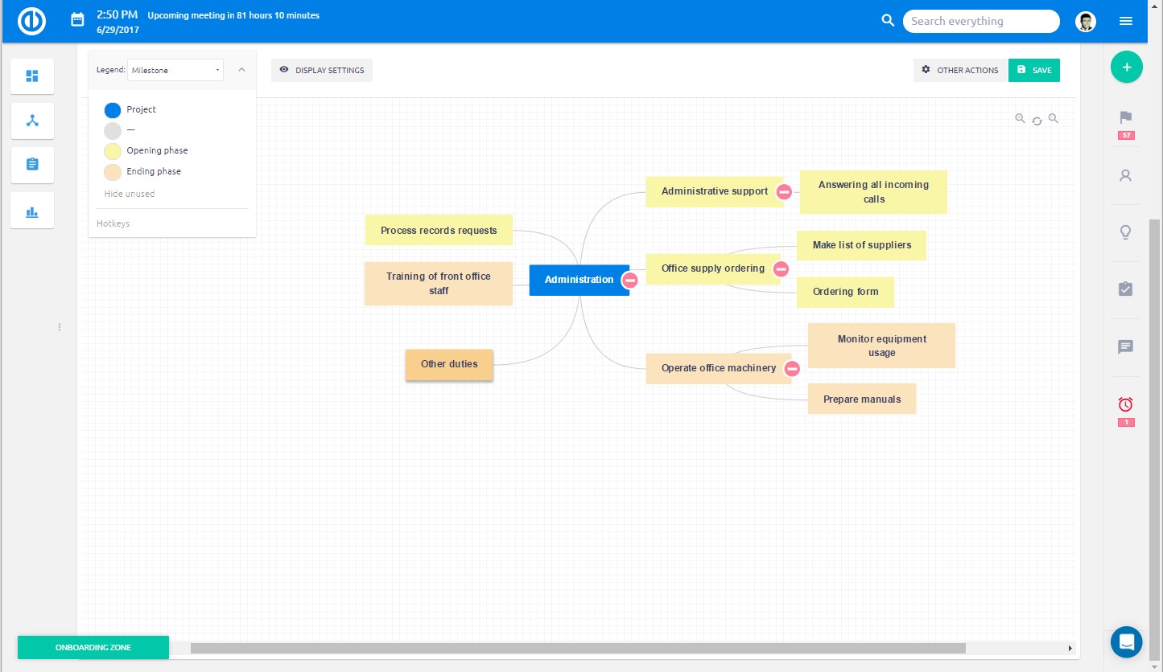Open the bar chart reports view
This screenshot has width=1163, height=672.
click(32, 211)
